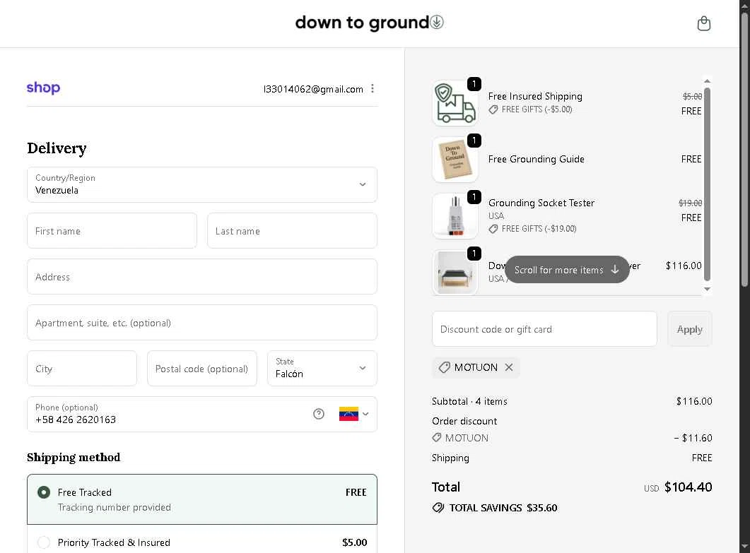Expand the State dropdown showing Falcón
Viewport: 750px width, 553px height.
pyautogui.click(x=322, y=369)
